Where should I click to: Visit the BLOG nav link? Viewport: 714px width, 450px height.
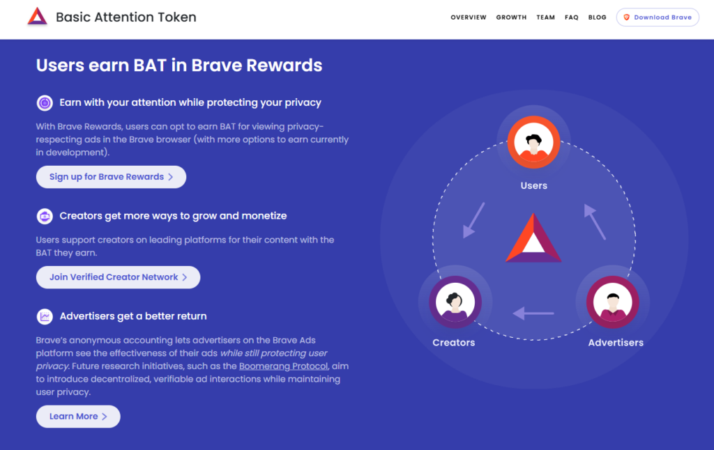pos(597,17)
